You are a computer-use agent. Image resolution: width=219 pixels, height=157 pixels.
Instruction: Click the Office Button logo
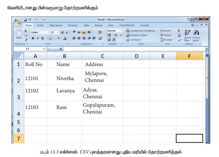tap(18, 22)
